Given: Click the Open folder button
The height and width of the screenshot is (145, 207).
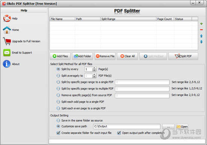Looking at the screenshot, I should click(x=182, y=127).
